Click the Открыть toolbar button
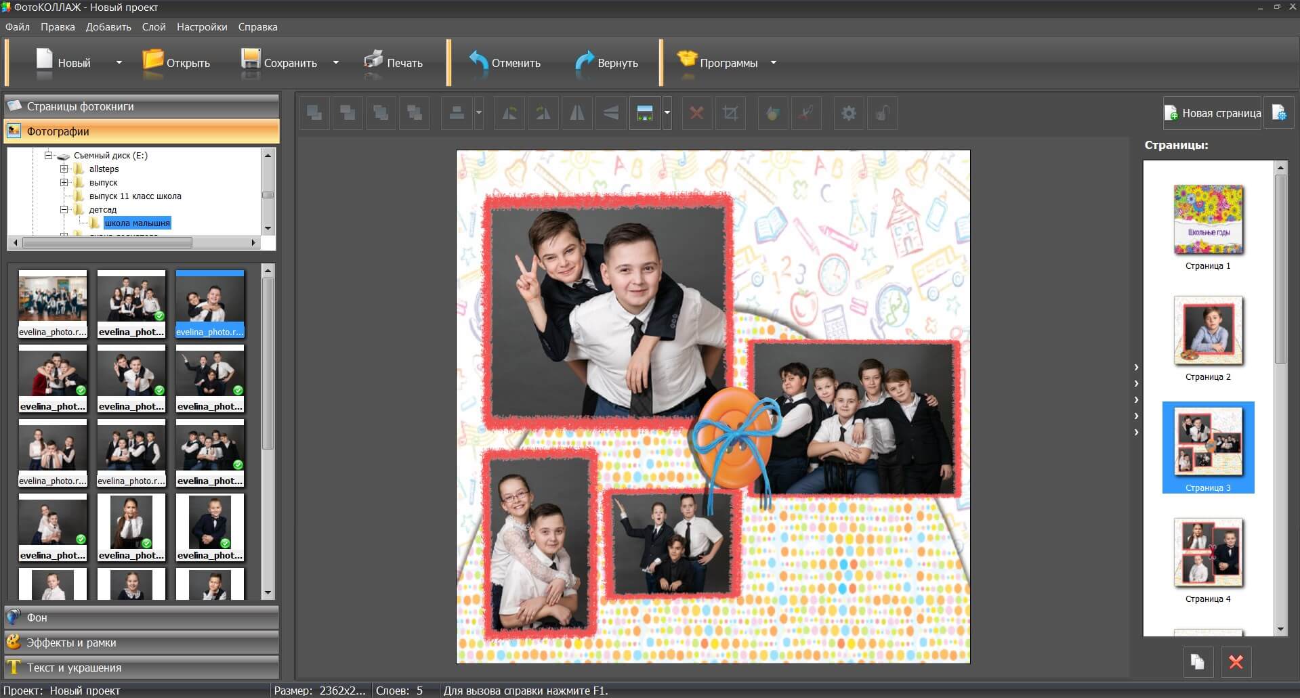Viewport: 1300px width, 698px height. 176,62
